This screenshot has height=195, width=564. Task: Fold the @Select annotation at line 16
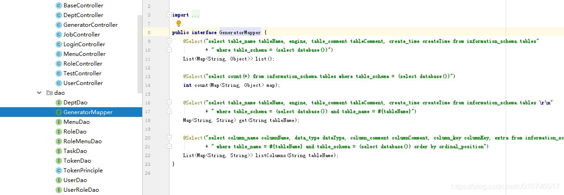coord(169,103)
